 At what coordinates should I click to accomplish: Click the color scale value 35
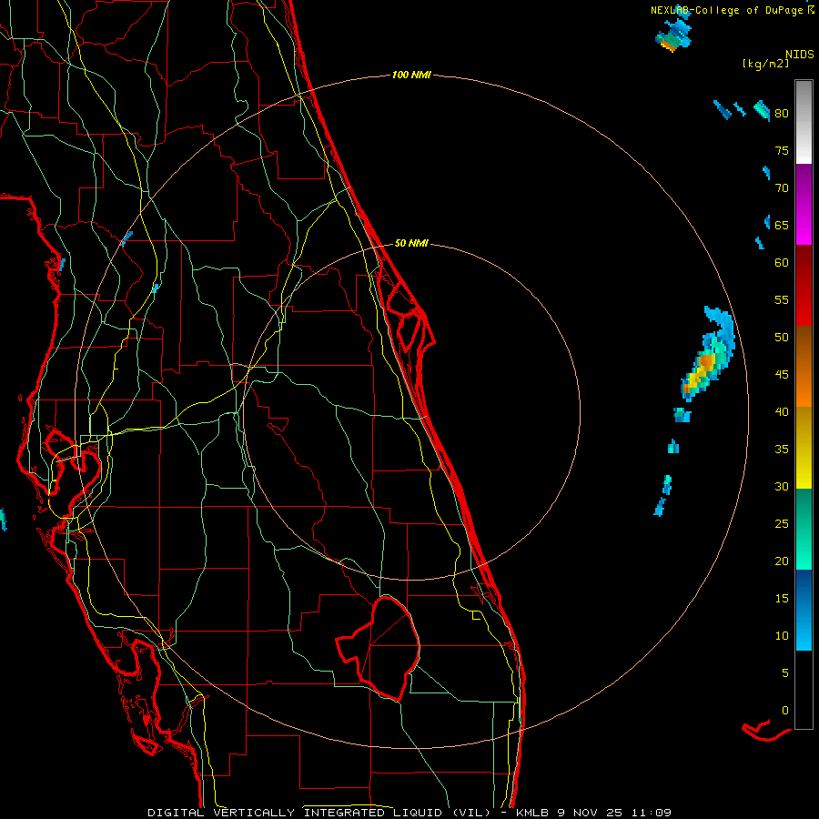[782, 450]
